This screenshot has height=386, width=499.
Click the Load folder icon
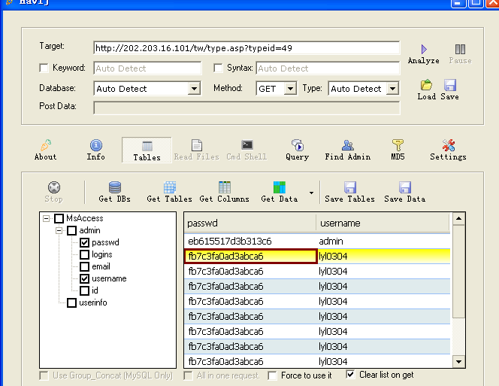click(x=426, y=85)
